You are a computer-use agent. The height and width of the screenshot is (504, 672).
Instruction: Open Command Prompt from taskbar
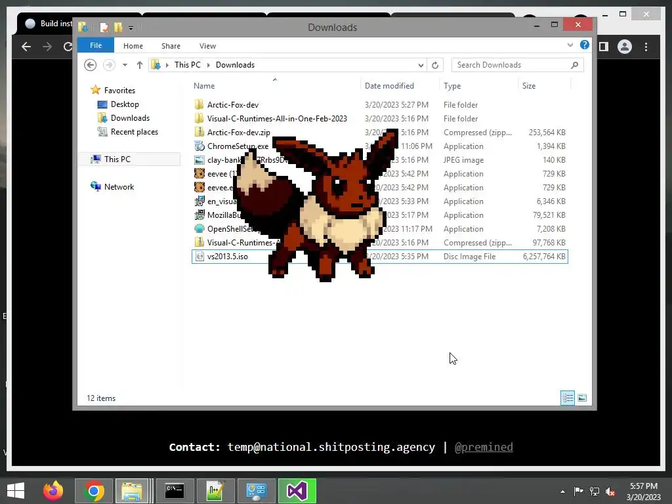click(x=175, y=491)
